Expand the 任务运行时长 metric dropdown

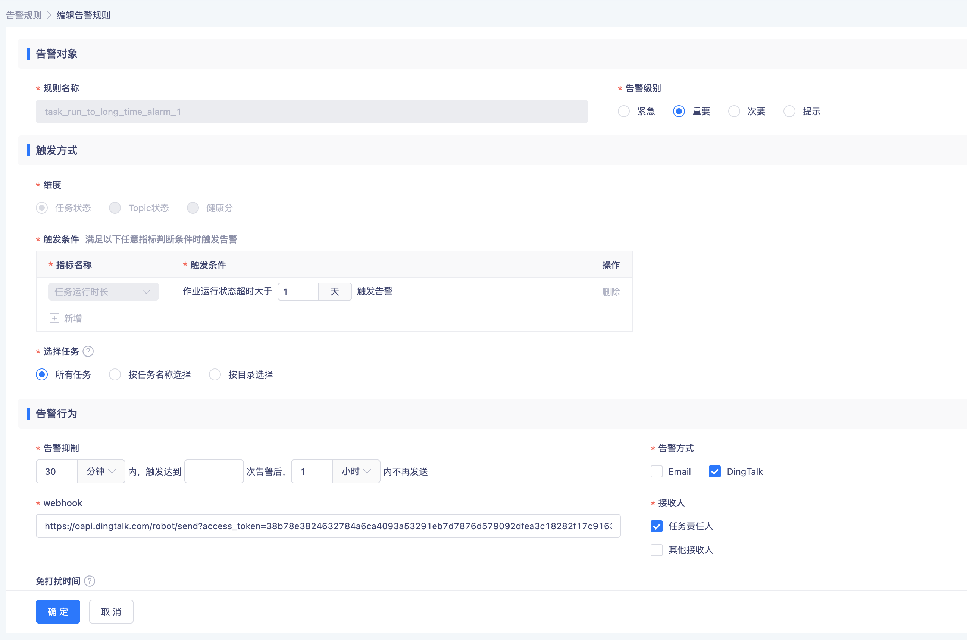103,292
